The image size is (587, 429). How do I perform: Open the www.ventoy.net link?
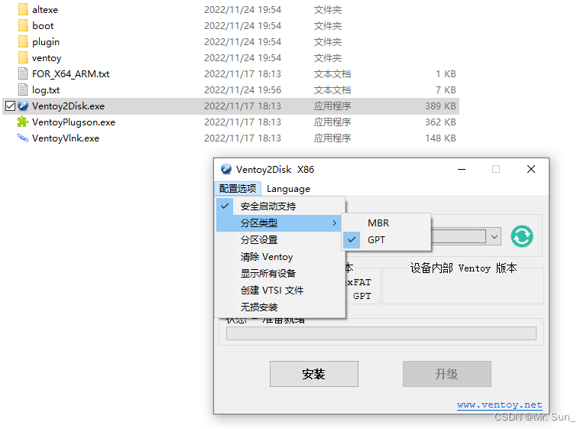coord(499,405)
